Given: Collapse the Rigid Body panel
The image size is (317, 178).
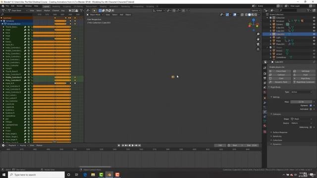Looking at the screenshot, I should coord(275,87).
